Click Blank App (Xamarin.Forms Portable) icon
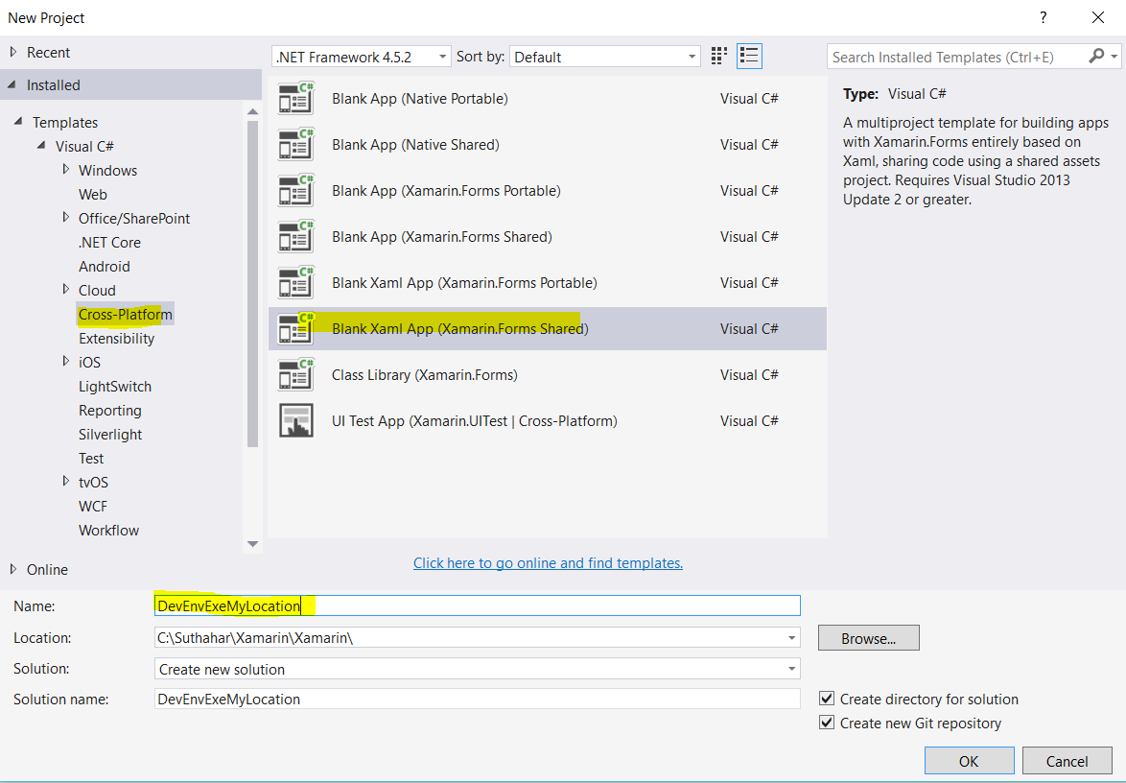The width and height of the screenshot is (1126, 783). [295, 190]
